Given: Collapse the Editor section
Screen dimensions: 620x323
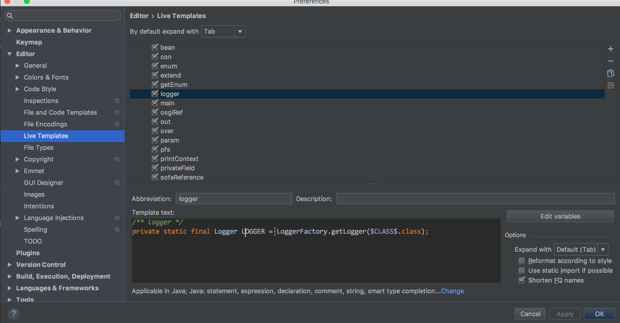Looking at the screenshot, I should coord(9,54).
